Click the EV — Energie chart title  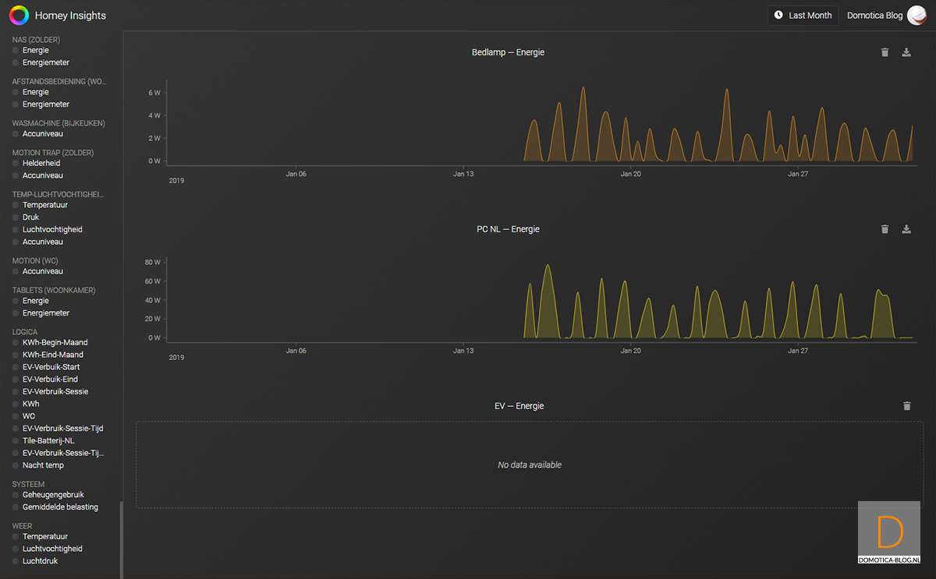[519, 406]
